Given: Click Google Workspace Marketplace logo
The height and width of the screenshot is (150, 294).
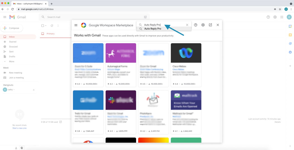Looking at the screenshot, I should 84,25.
